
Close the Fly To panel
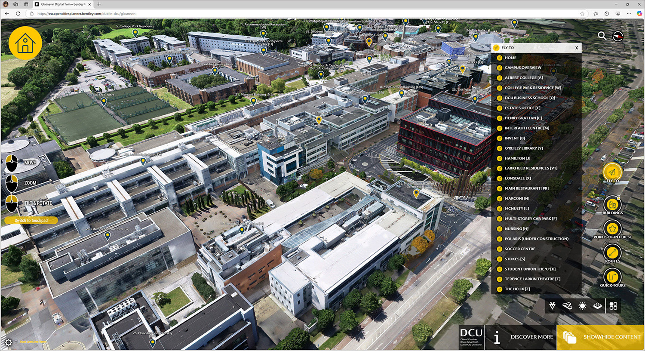point(577,48)
